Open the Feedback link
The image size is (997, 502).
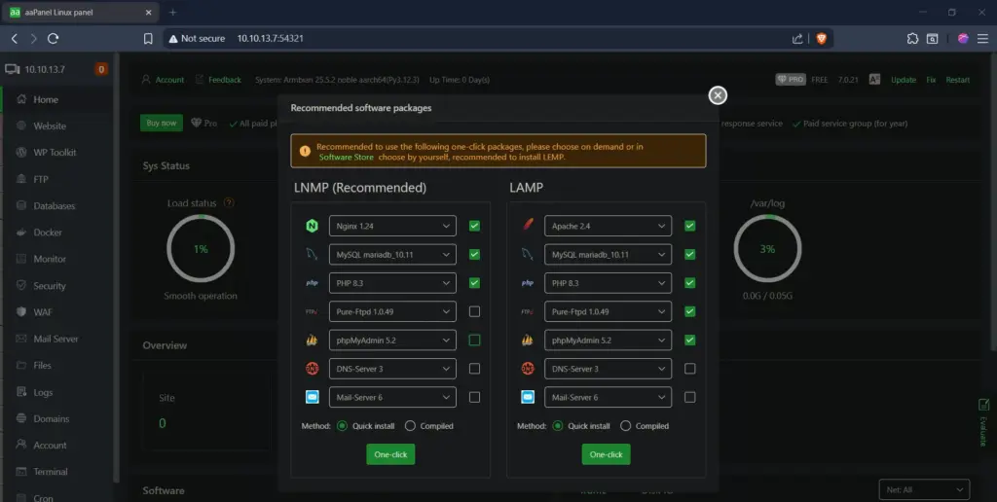225,80
